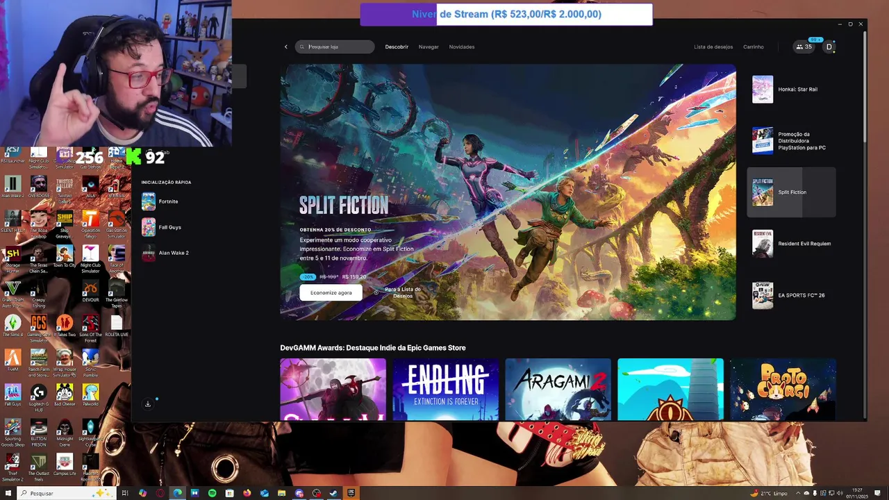889x500 pixels.
Task: Open Campus Life desktop shortcut
Action: pos(65,465)
